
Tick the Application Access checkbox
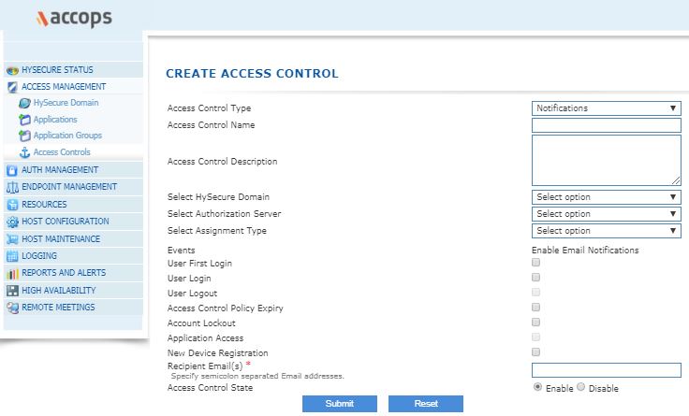click(535, 337)
